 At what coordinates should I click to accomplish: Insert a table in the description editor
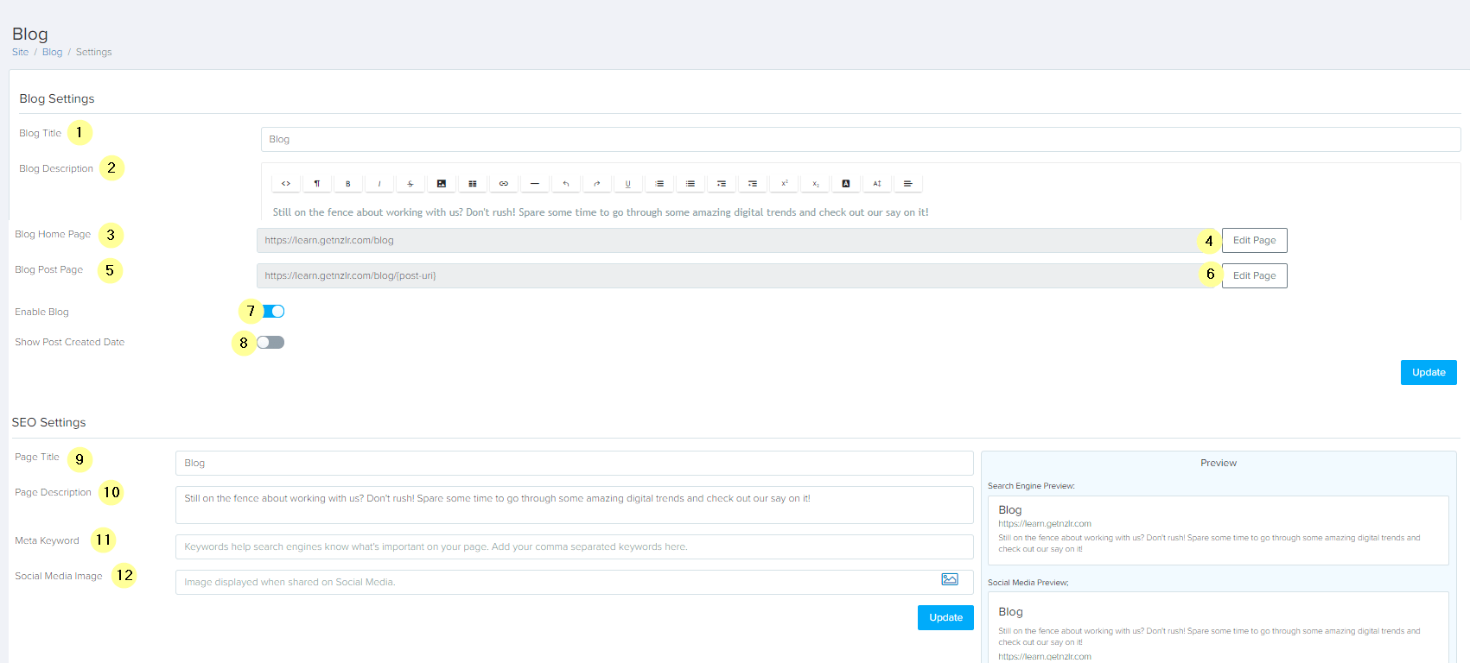pos(473,183)
